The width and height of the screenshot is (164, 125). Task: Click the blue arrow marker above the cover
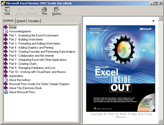154,21
